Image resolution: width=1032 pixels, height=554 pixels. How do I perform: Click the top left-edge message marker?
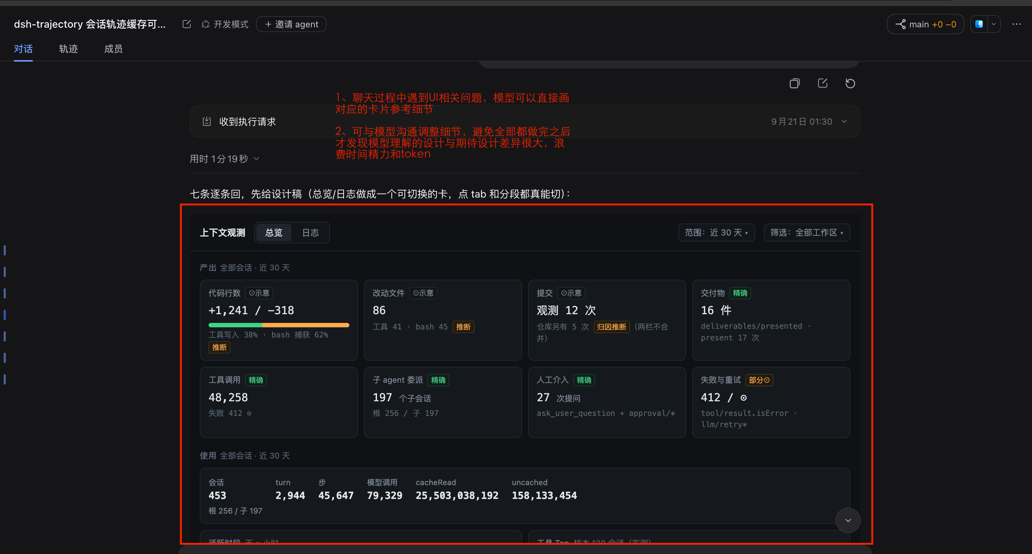tap(5, 250)
